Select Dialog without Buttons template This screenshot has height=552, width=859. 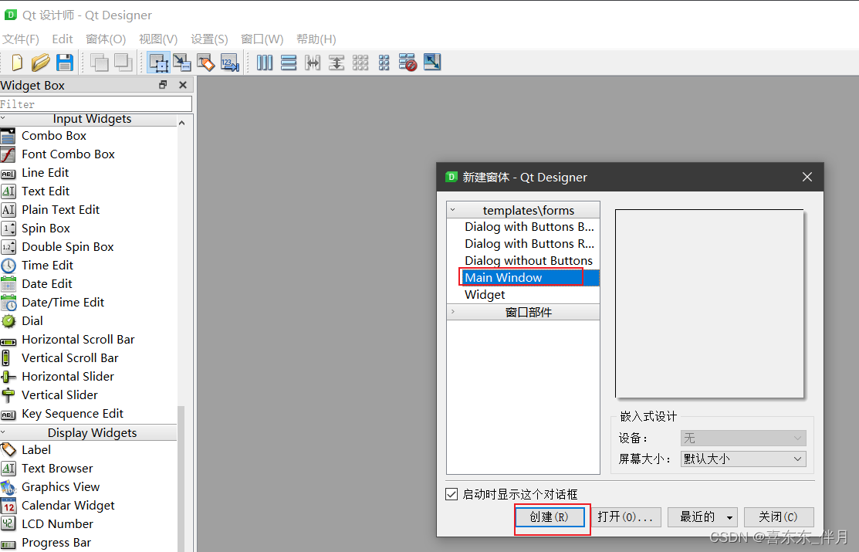coord(528,260)
